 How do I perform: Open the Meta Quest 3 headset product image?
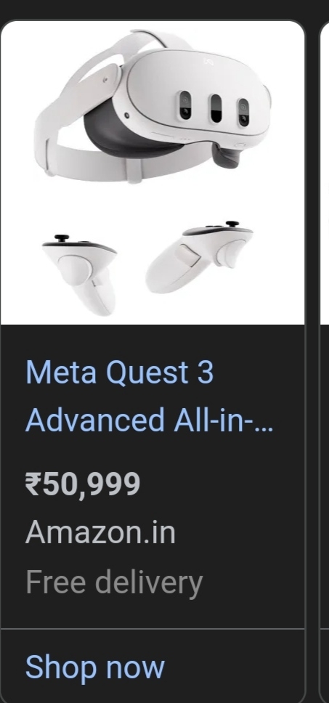click(x=153, y=172)
